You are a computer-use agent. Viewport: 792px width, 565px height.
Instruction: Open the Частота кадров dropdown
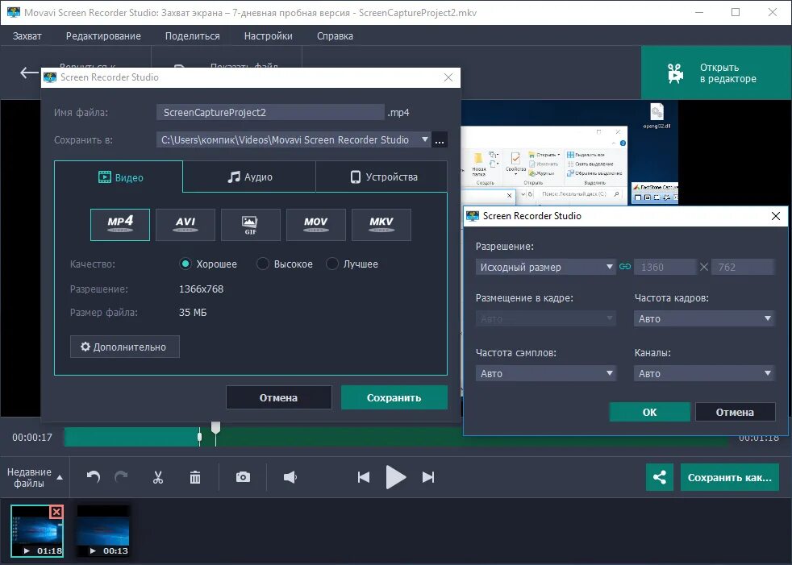[x=703, y=318]
